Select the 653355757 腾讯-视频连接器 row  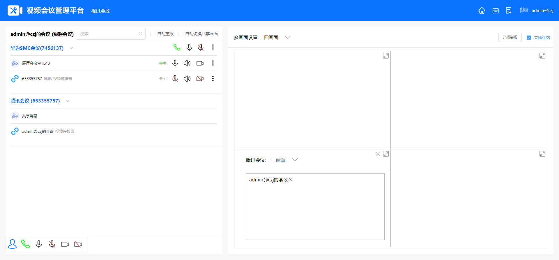[114, 79]
